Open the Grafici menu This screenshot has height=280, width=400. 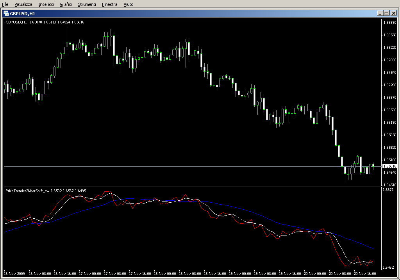pyautogui.click(x=66, y=4)
